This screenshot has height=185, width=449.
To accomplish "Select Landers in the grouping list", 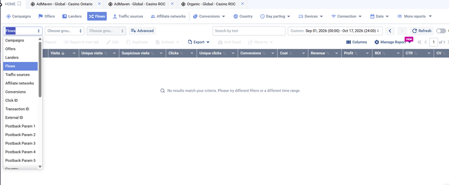I will click(x=20, y=57).
